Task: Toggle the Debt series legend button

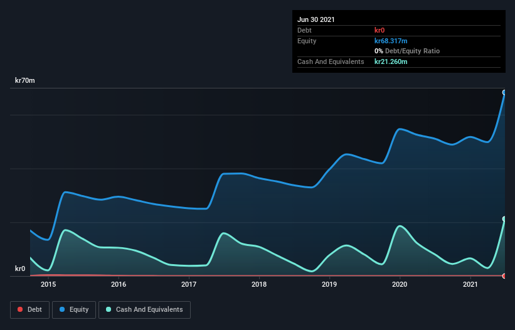Action: point(29,309)
